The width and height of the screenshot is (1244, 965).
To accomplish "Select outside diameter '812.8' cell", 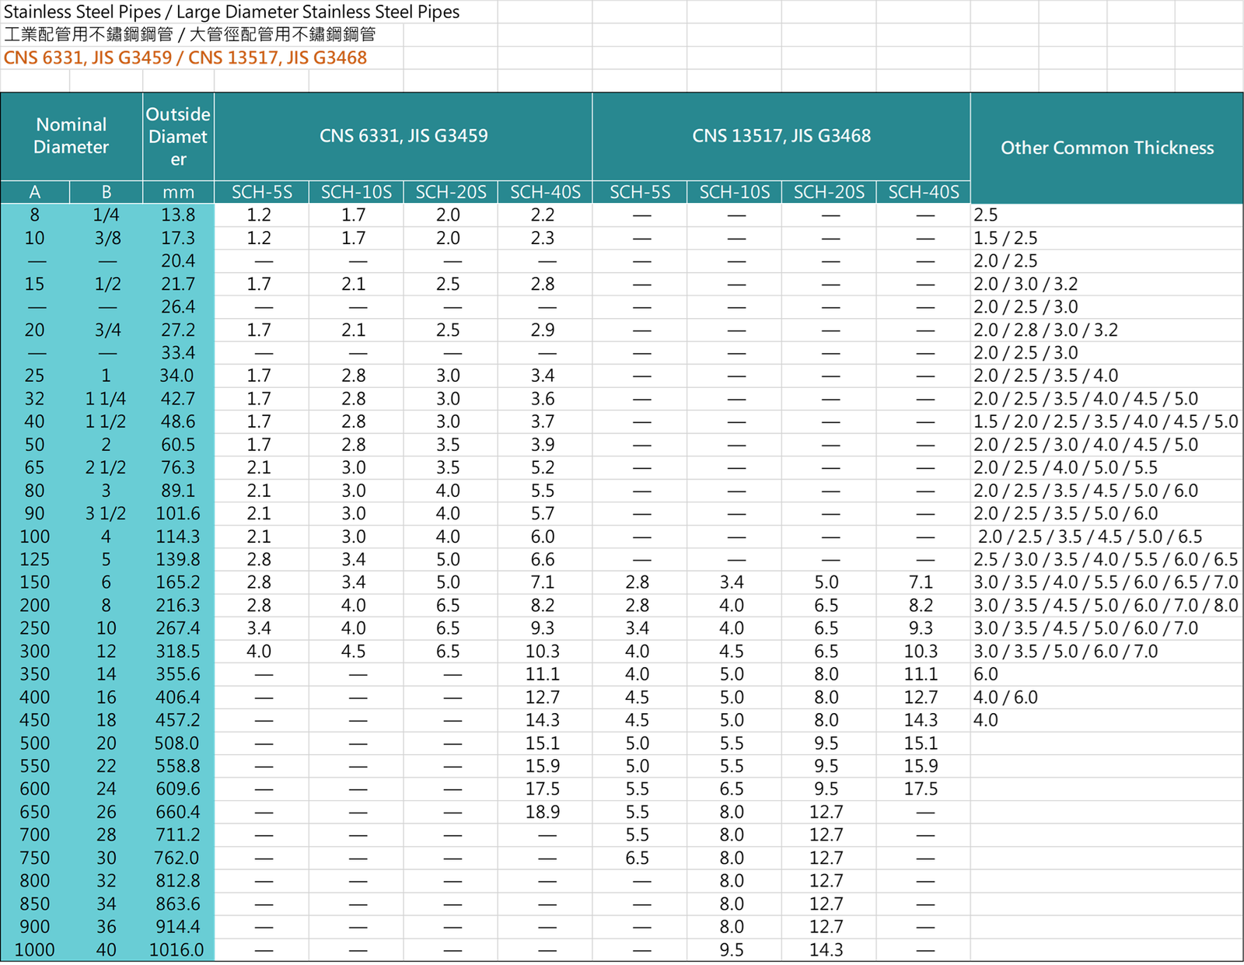I will coord(178,881).
